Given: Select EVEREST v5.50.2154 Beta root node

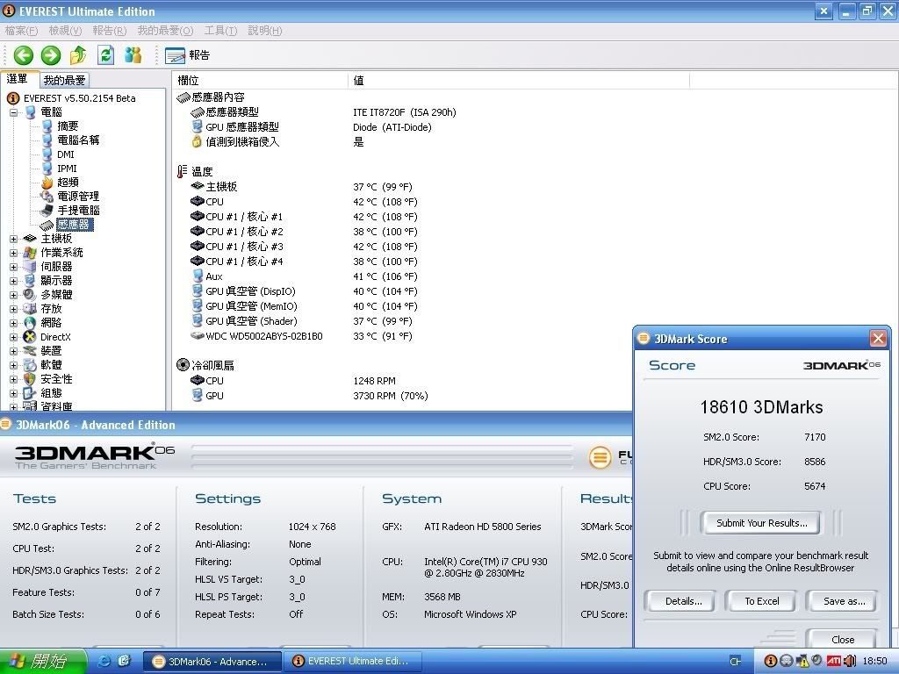Looking at the screenshot, I should [x=79, y=98].
